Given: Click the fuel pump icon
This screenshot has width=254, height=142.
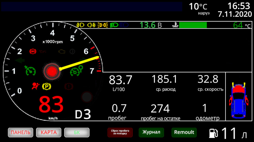Looking at the screenshot, I should click(x=213, y=133).
